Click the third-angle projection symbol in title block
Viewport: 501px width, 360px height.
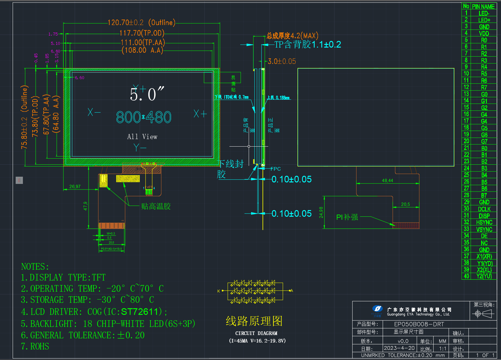tap(483, 314)
